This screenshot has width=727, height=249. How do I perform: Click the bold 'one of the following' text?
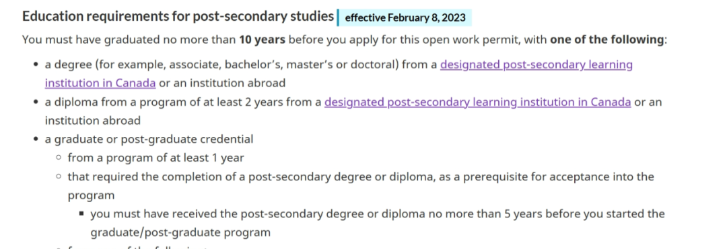coord(607,40)
